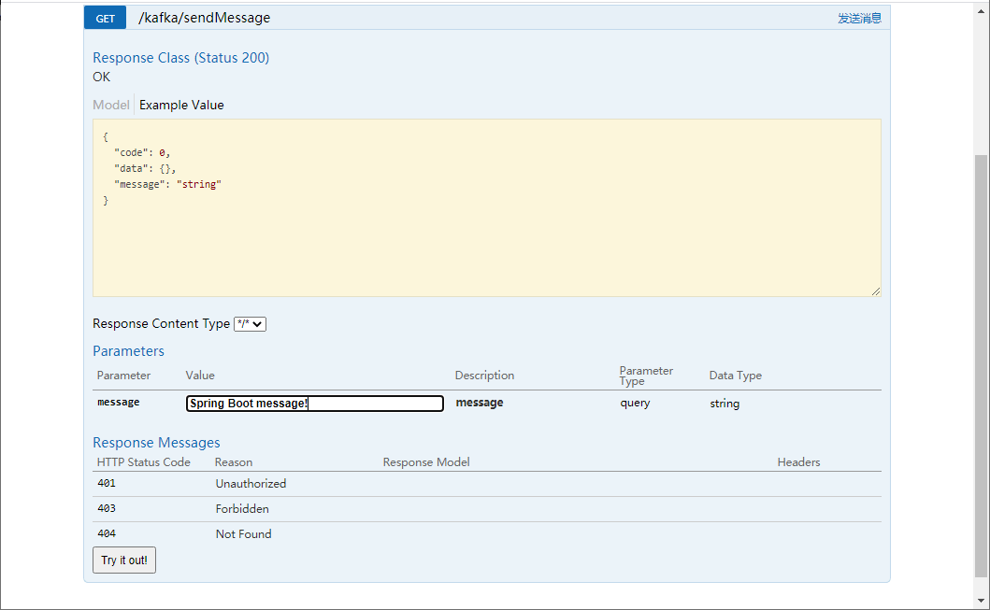Click the query parameter type cell

click(635, 404)
